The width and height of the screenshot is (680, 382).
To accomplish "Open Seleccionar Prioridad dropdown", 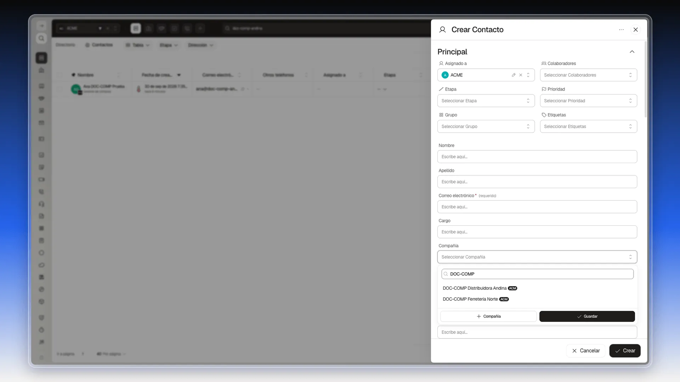I will 588,101.
